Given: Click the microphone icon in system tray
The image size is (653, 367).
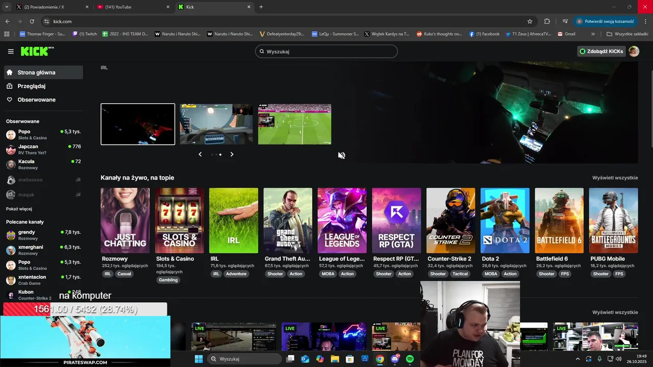Looking at the screenshot, I should click(600, 359).
